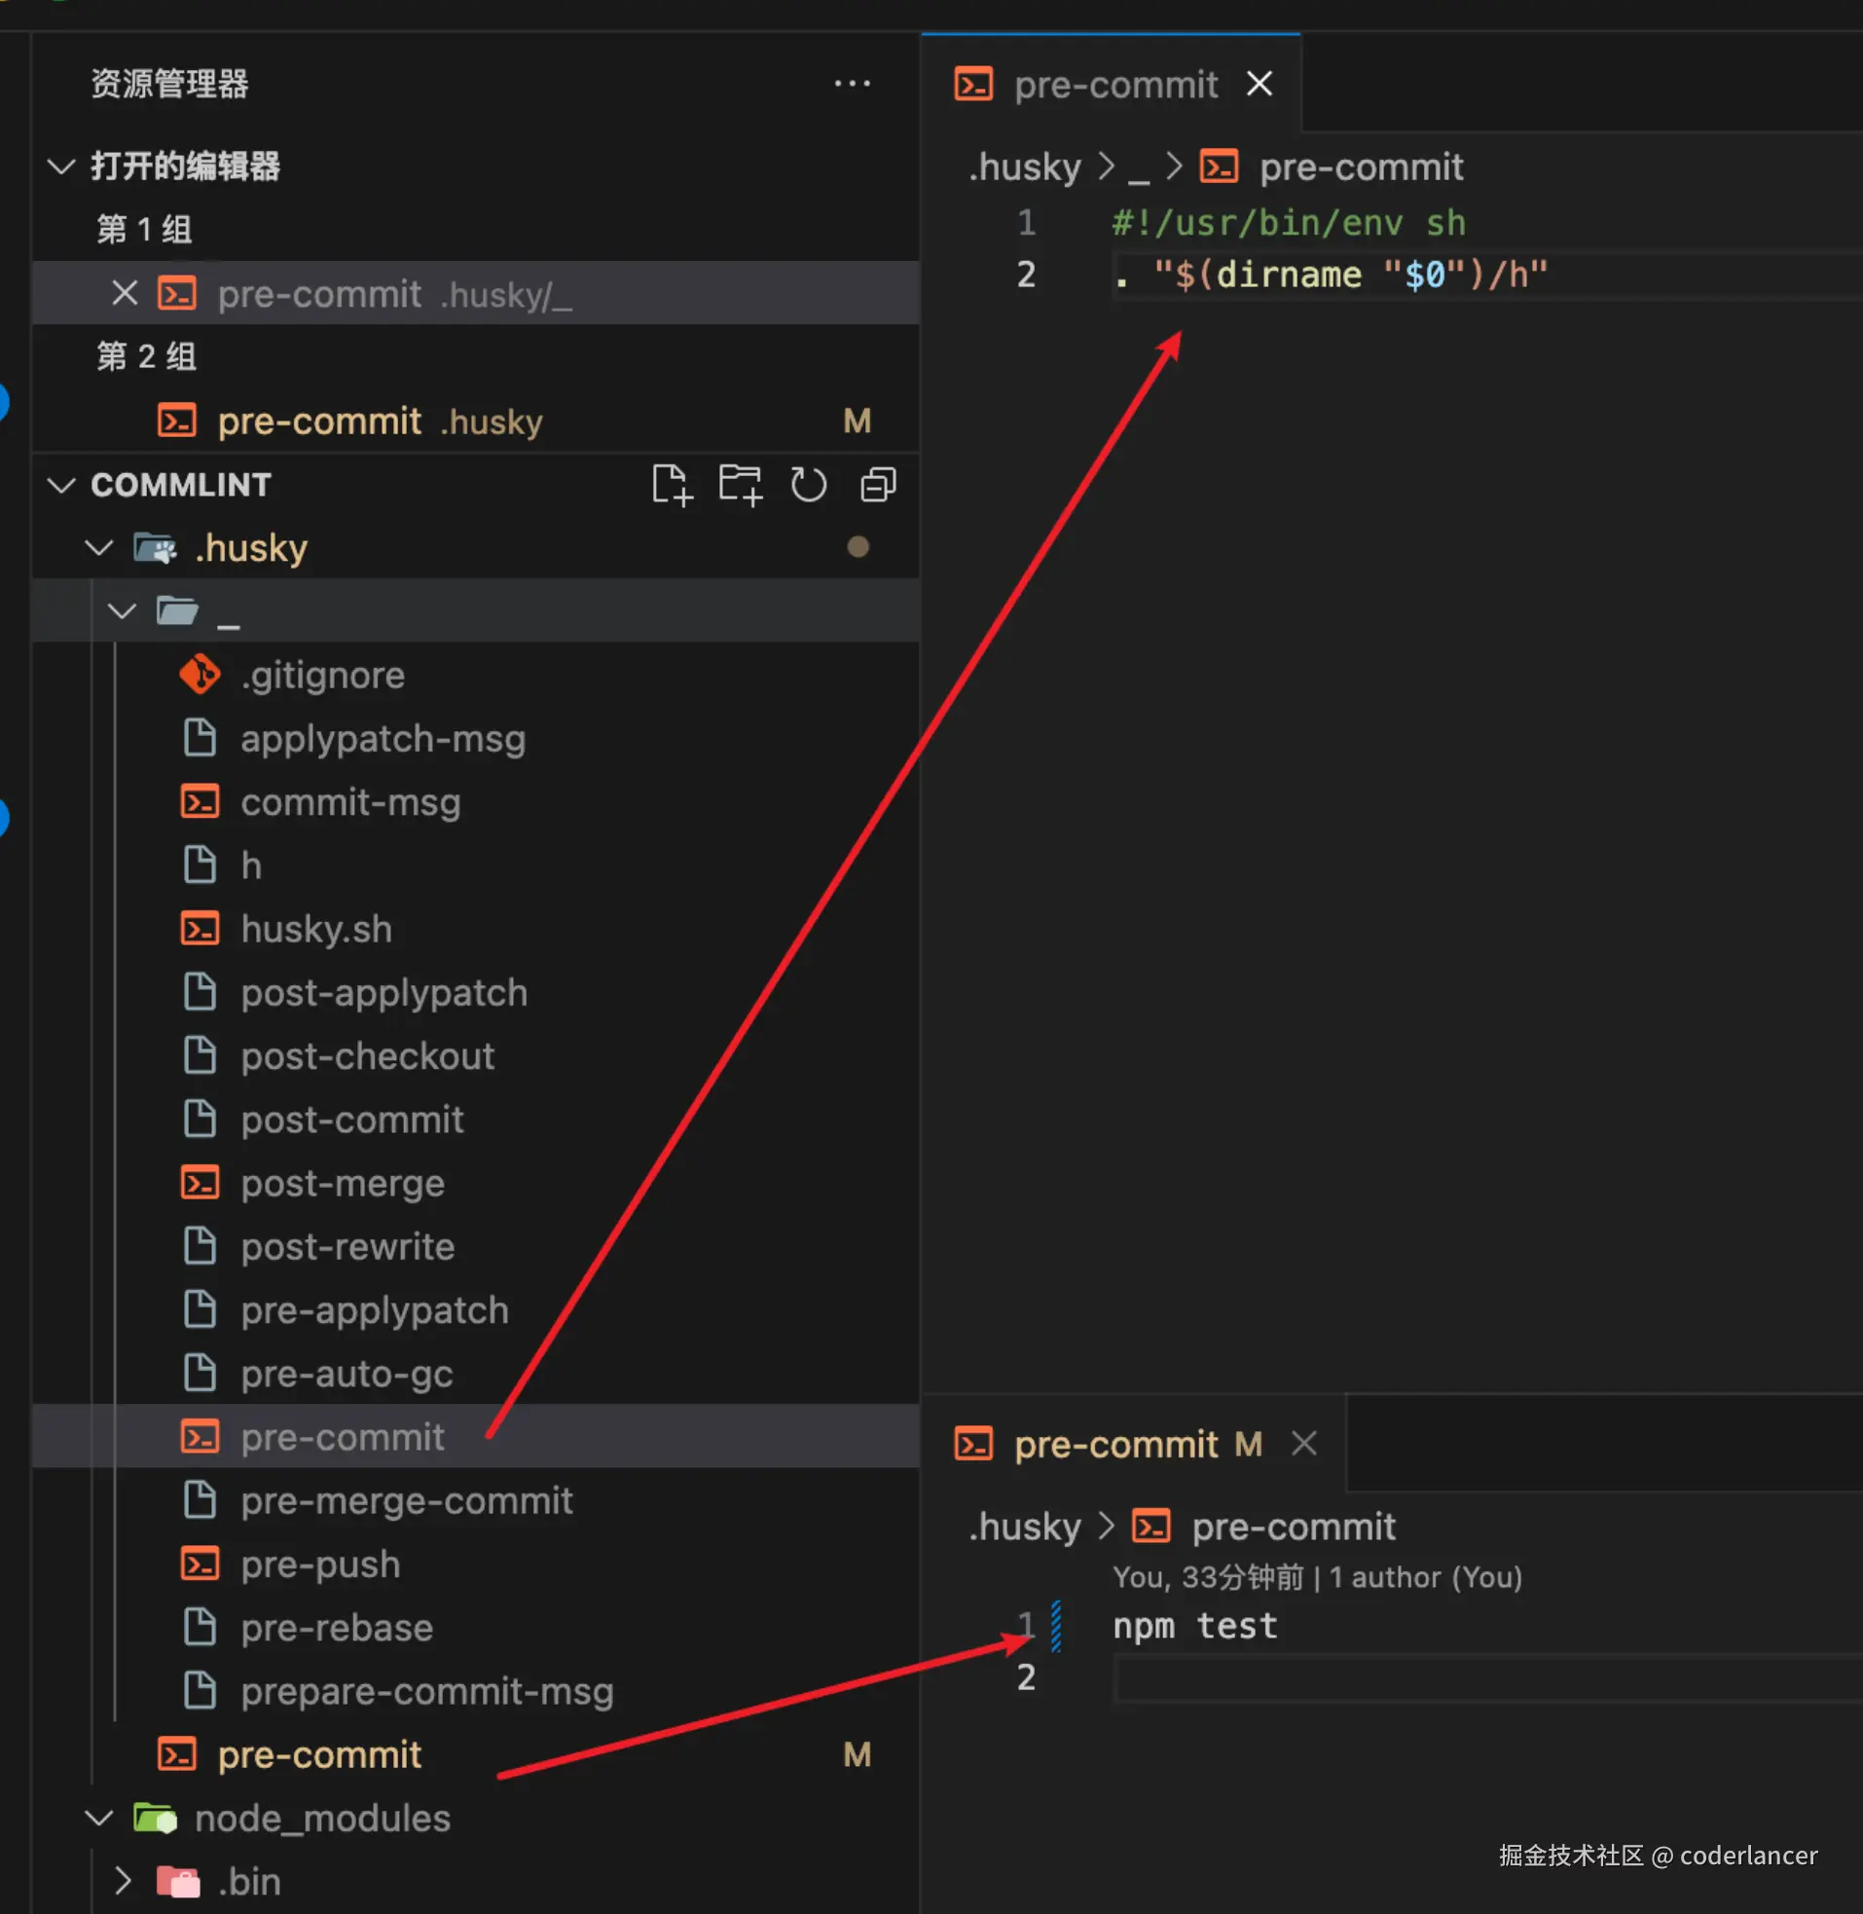Click the .husky breadcrumb in top editor
The image size is (1863, 1914).
pyautogui.click(x=1024, y=167)
